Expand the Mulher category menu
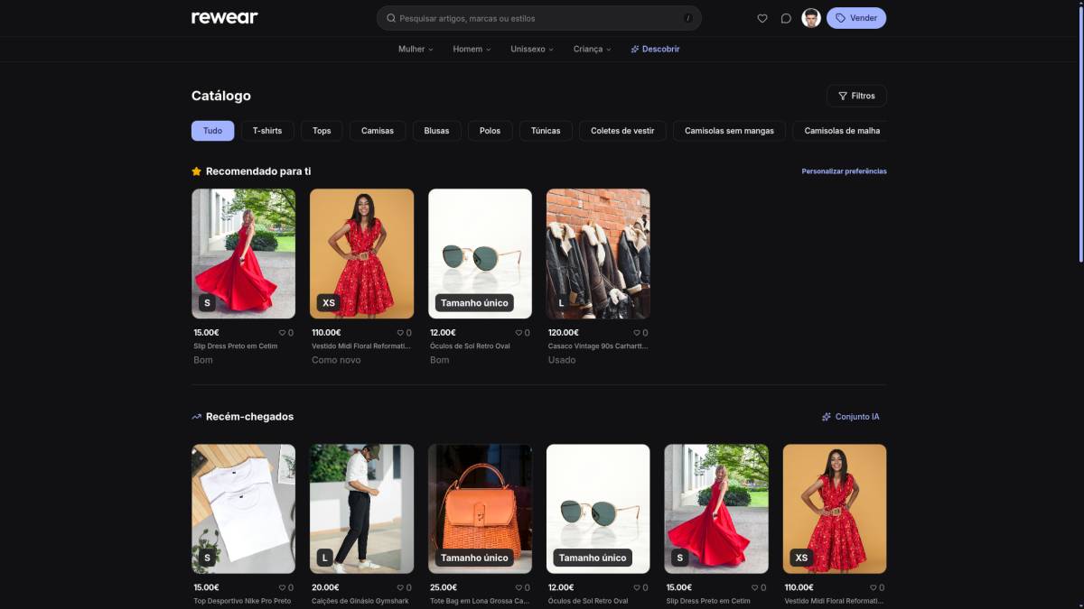This screenshot has height=609, width=1084. click(416, 49)
